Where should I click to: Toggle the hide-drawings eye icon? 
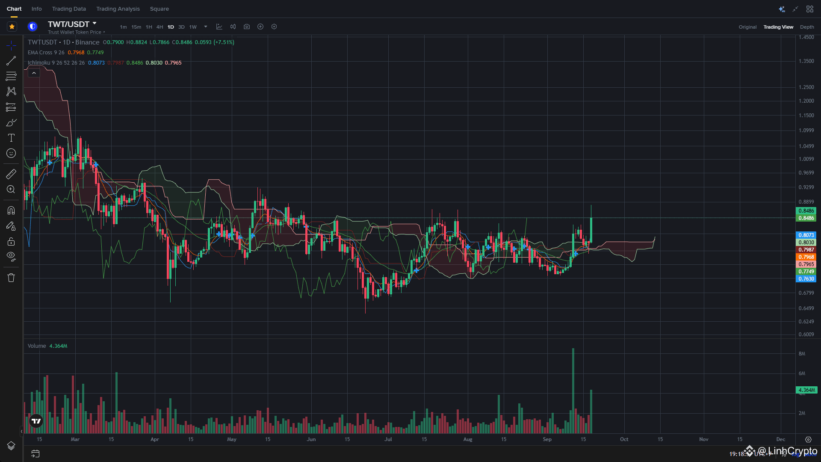(11, 256)
